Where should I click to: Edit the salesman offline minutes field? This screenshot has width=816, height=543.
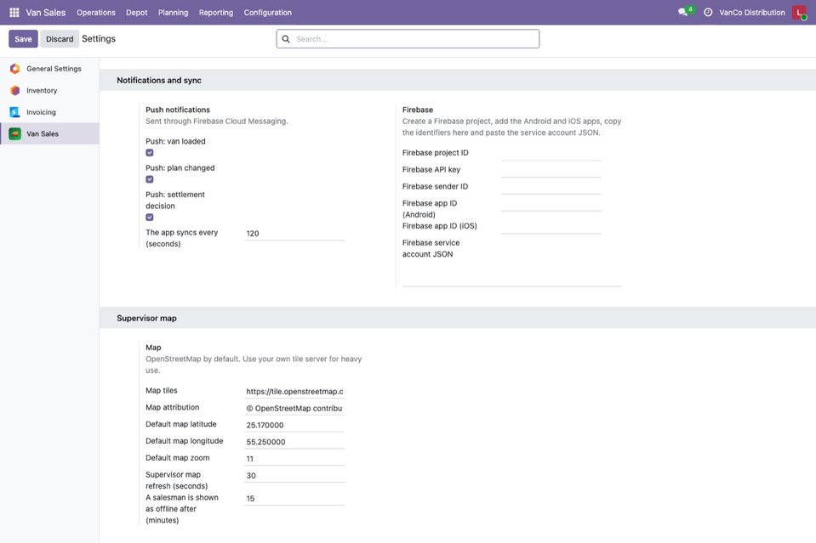point(294,499)
